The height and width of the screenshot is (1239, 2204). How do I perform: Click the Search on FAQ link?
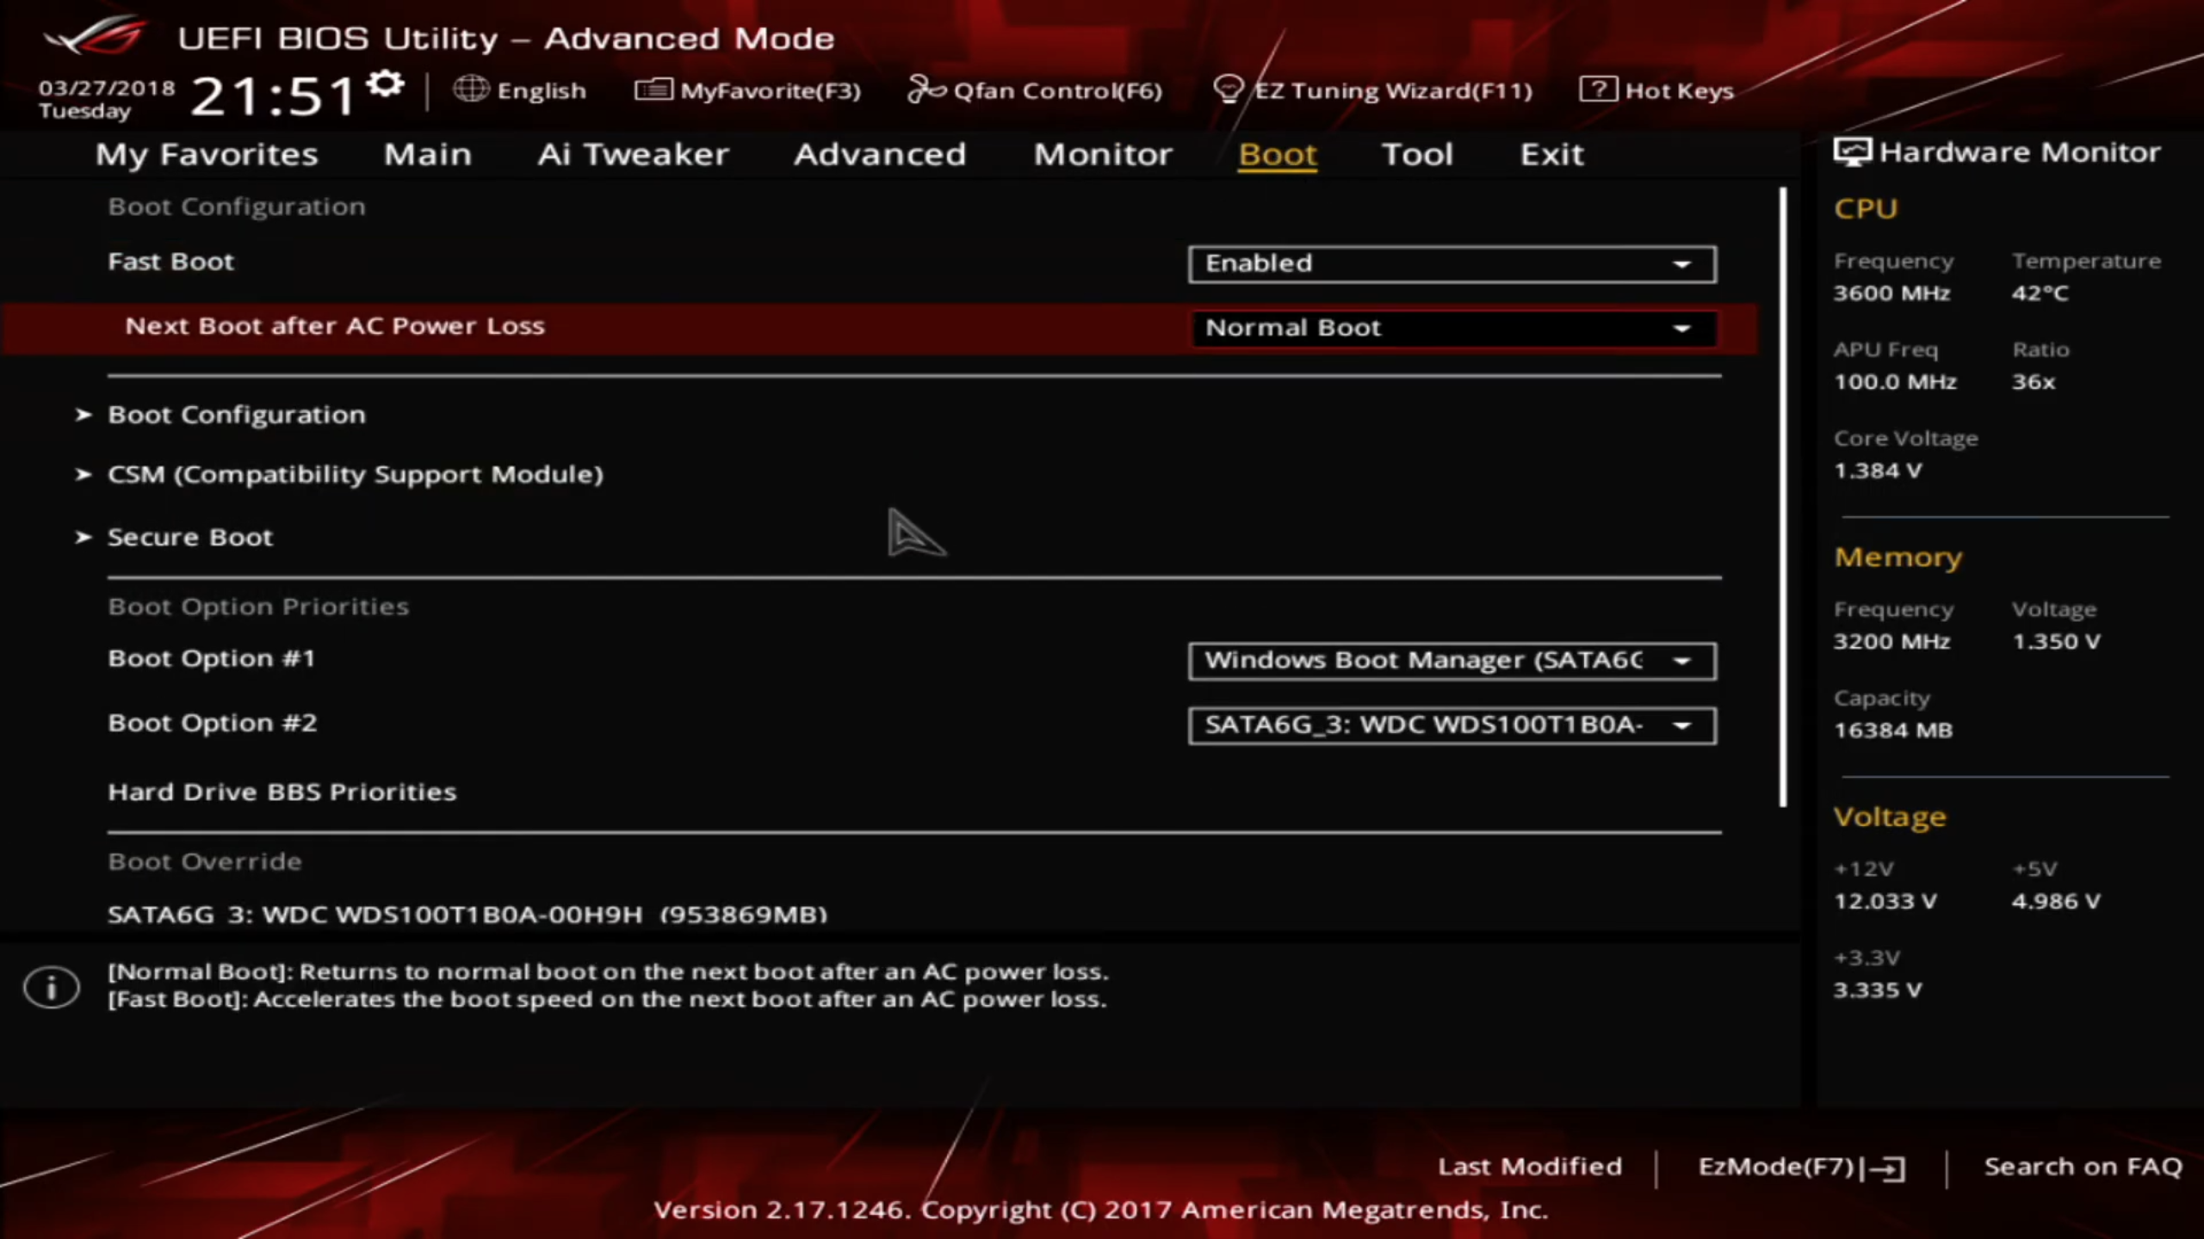pos(2082,1167)
